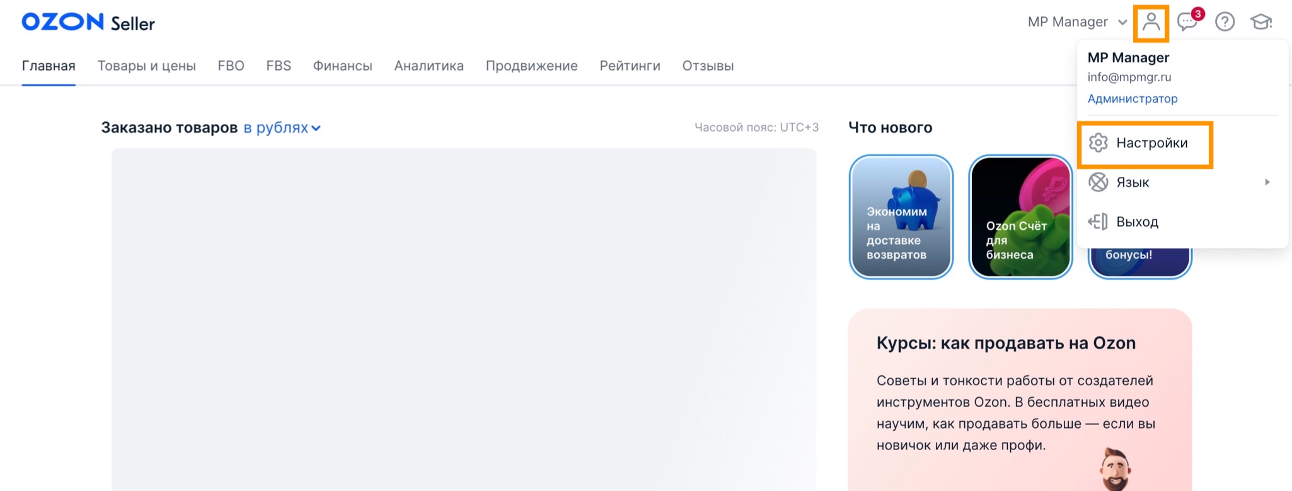The height and width of the screenshot is (491, 1292).
Task: Expand the MP Manager account dropdown
Action: 1076,23
